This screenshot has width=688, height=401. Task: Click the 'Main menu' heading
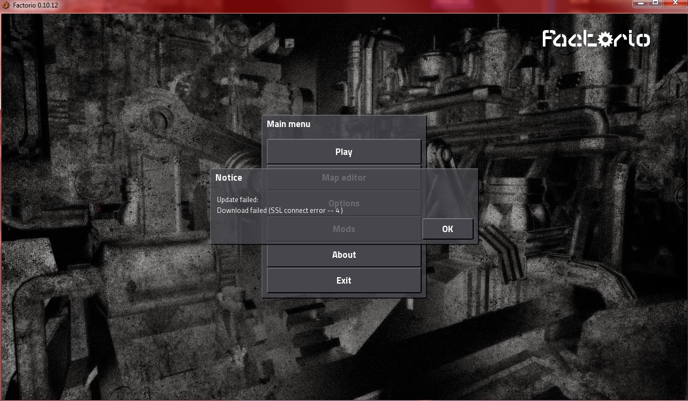(x=288, y=124)
